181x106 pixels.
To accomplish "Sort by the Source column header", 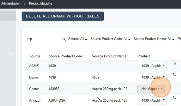I will pos(35,56).
